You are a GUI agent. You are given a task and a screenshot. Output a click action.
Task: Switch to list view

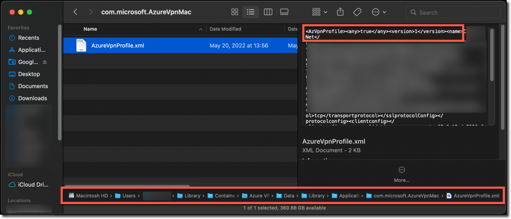pyautogui.click(x=251, y=12)
